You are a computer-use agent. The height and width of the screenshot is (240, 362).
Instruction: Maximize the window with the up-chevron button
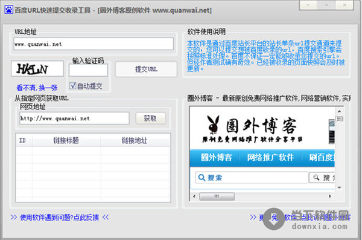[x=326, y=5]
